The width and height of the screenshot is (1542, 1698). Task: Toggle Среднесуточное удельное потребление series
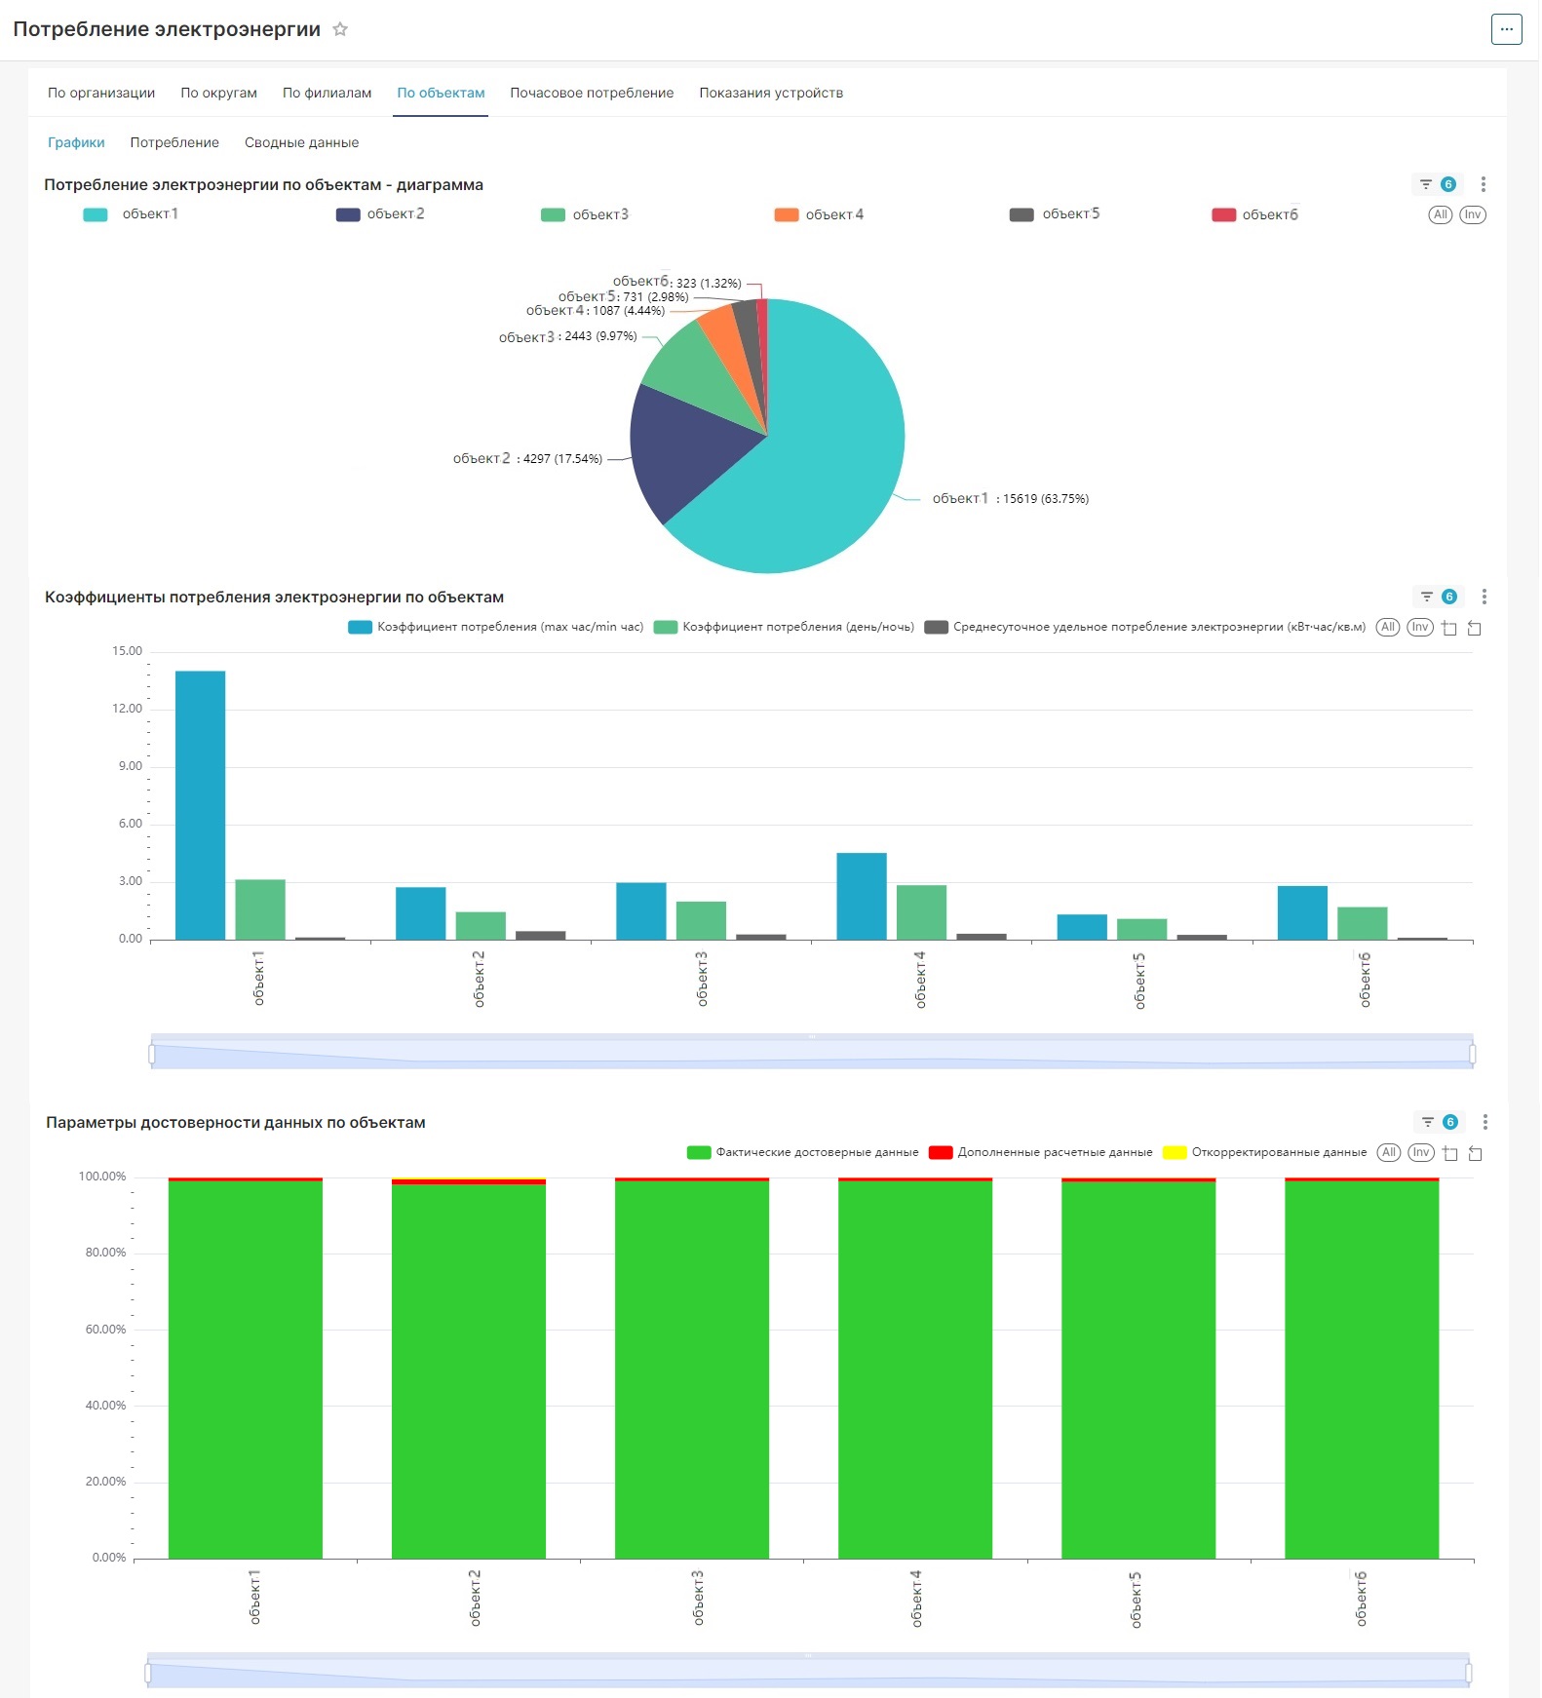tap(1145, 627)
